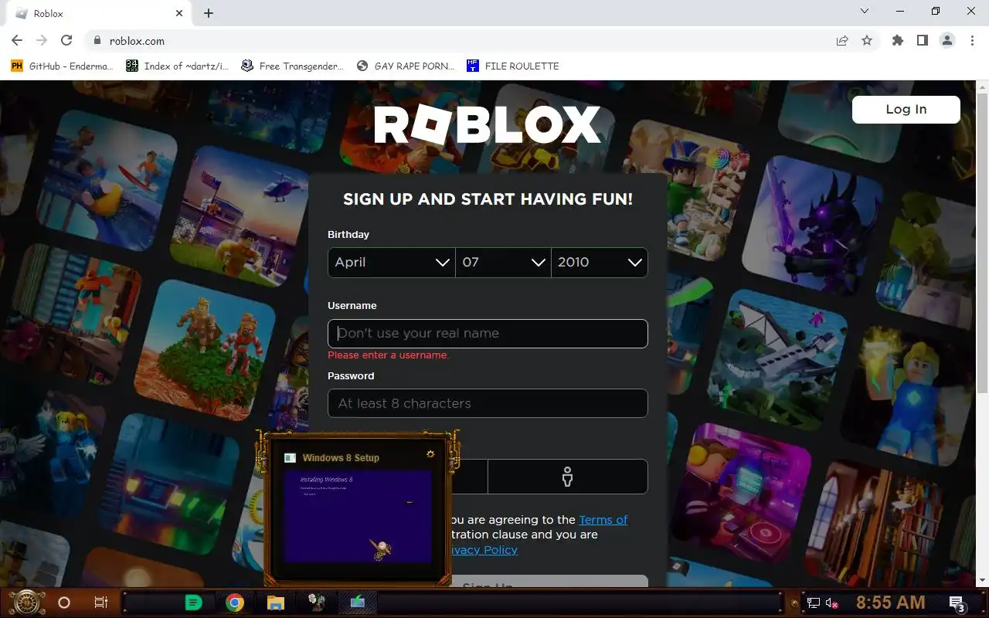
Task: Open the Chrome extensions puzzle icon
Action: pos(897,41)
